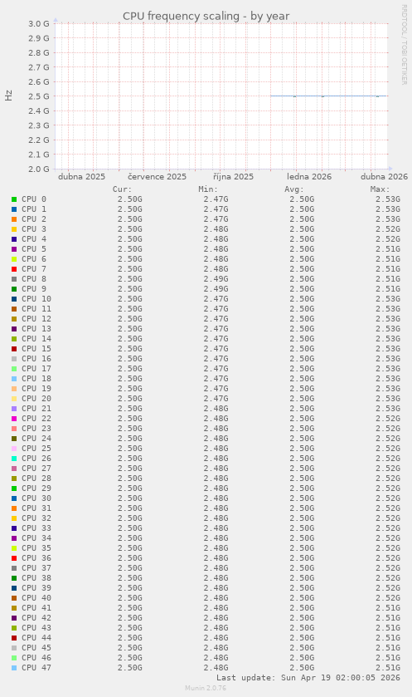Image resolution: width=412 pixels, height=697 pixels.
Task: Click the 'ledna 2026' x-axis label
Action: point(309,176)
